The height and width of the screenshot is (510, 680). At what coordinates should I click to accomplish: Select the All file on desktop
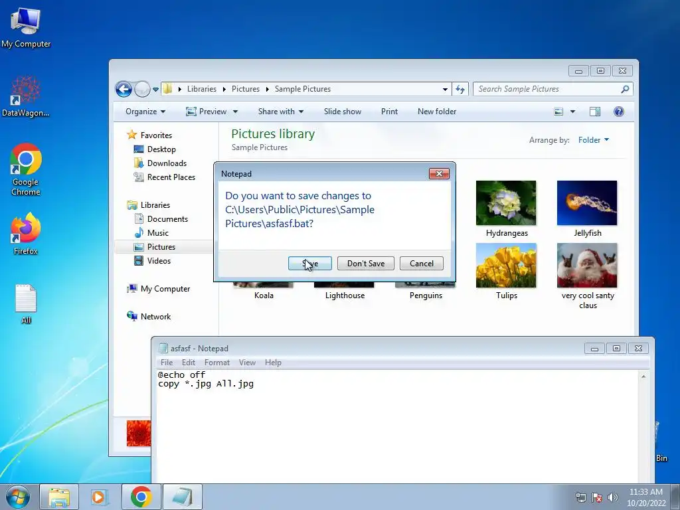[x=26, y=303]
